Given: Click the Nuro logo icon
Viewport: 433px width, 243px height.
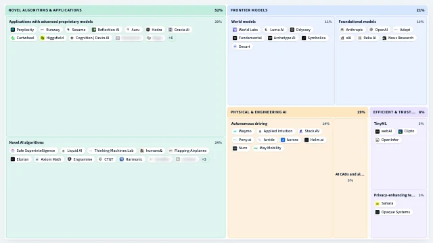Looking at the screenshot, I should 235,148.
